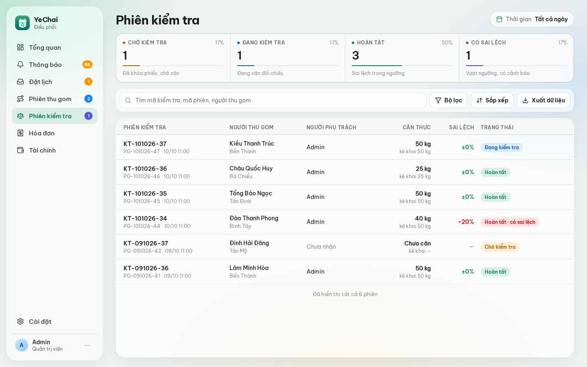Open the Bộ lọc filter panel
Viewport: 587px width, 367px height.
pos(448,100)
